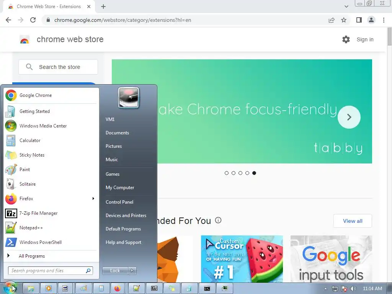Open 7-Zip from taskbar

tap(154, 289)
